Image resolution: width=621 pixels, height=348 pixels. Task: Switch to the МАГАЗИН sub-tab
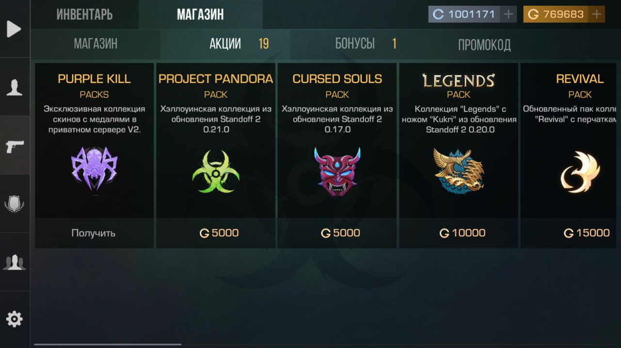point(96,44)
